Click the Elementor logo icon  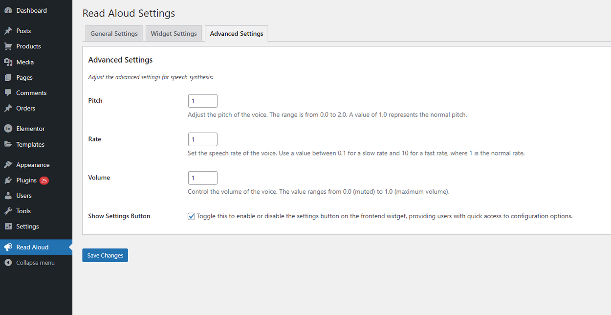(8, 129)
